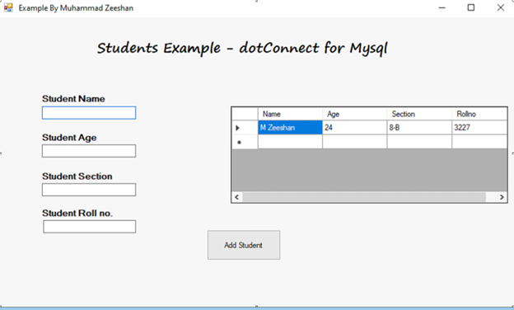Click the horizontal scrollbar thumb in grid

pos(364,197)
